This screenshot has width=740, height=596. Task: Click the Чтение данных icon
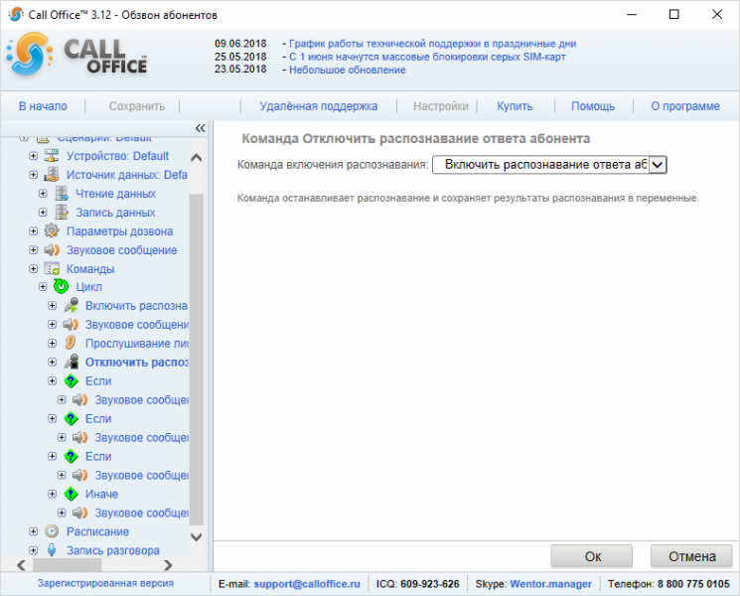pyautogui.click(x=62, y=193)
